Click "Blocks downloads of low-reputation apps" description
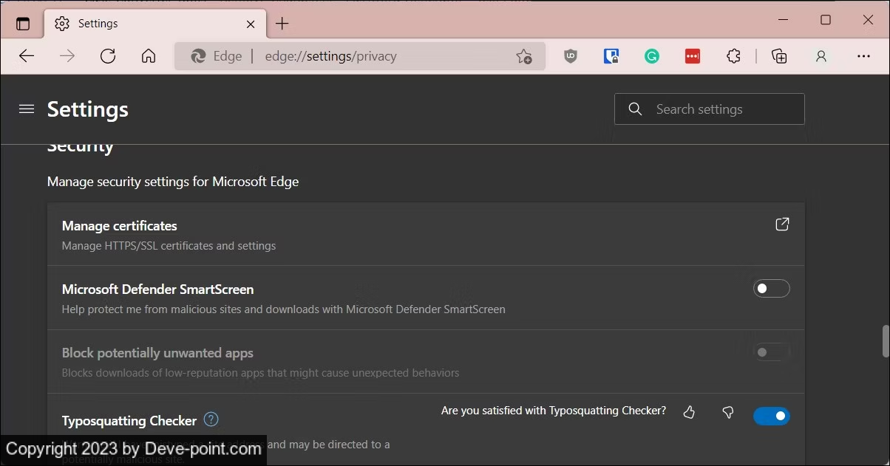The height and width of the screenshot is (466, 890). (x=261, y=373)
